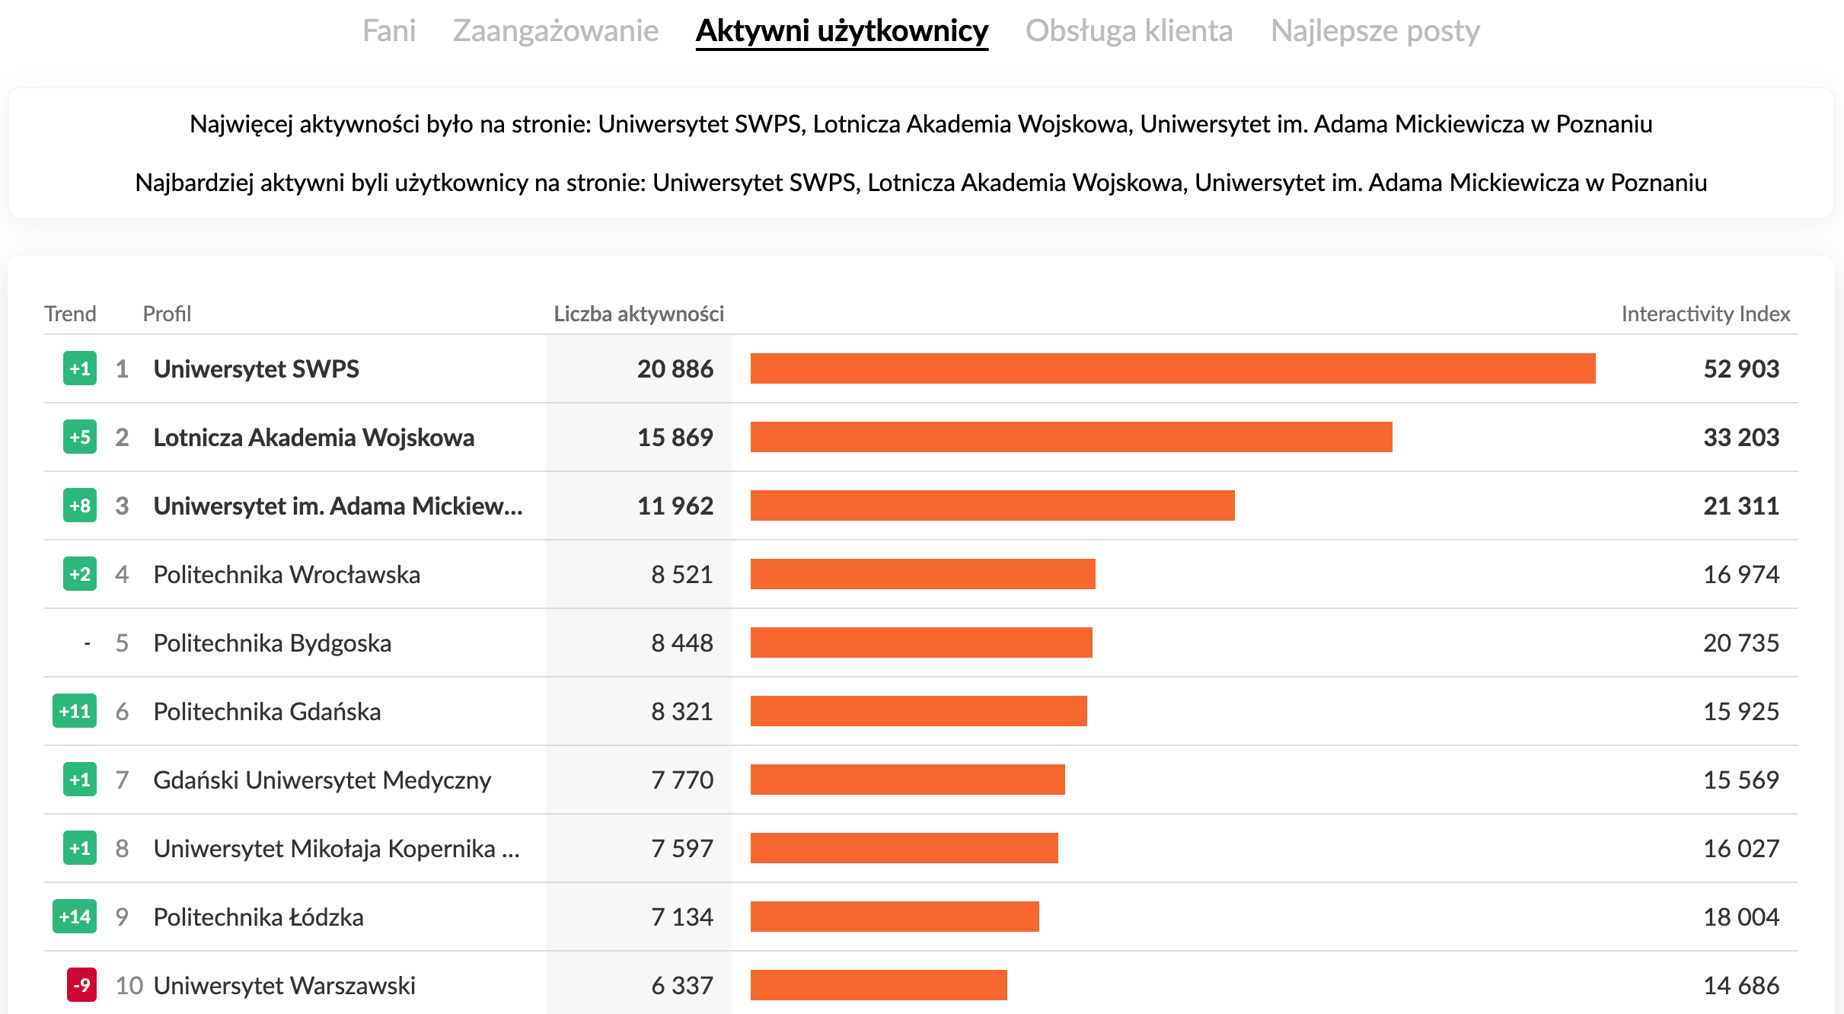1844x1014 pixels.
Task: Sort by the Liczba aktywności column header
Action: [x=638, y=314]
